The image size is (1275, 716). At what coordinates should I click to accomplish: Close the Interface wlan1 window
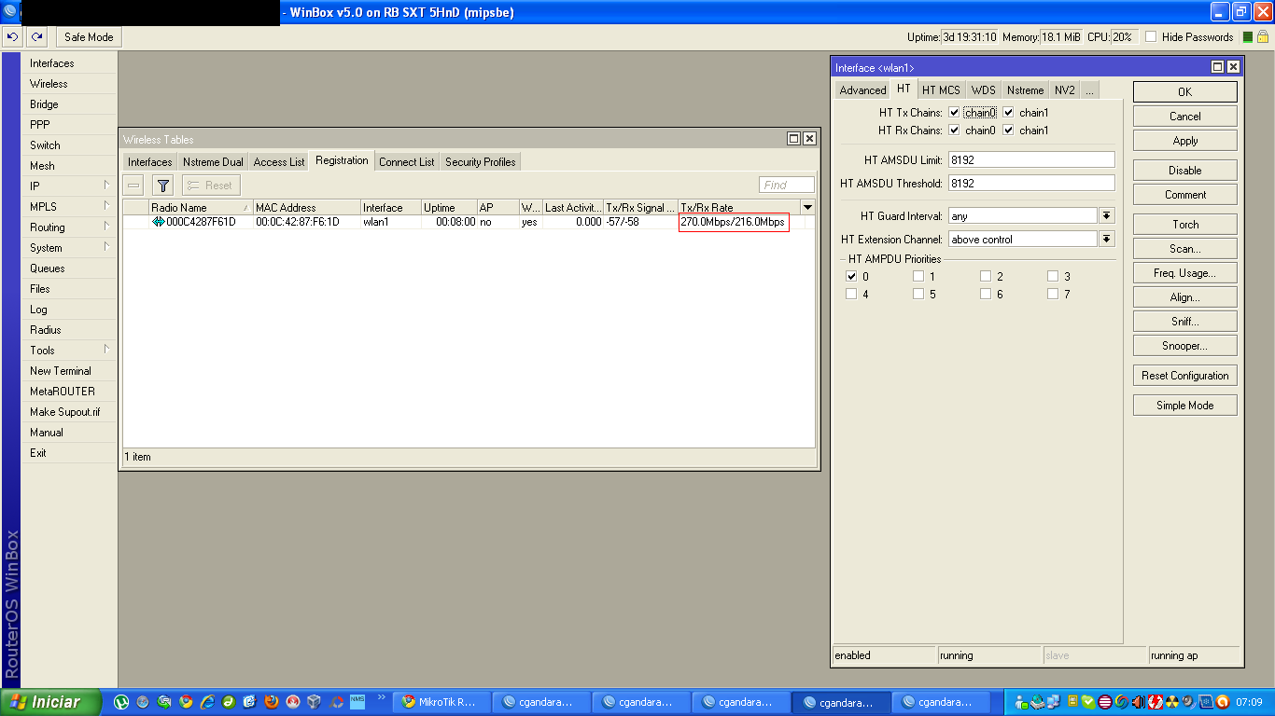pos(1233,67)
